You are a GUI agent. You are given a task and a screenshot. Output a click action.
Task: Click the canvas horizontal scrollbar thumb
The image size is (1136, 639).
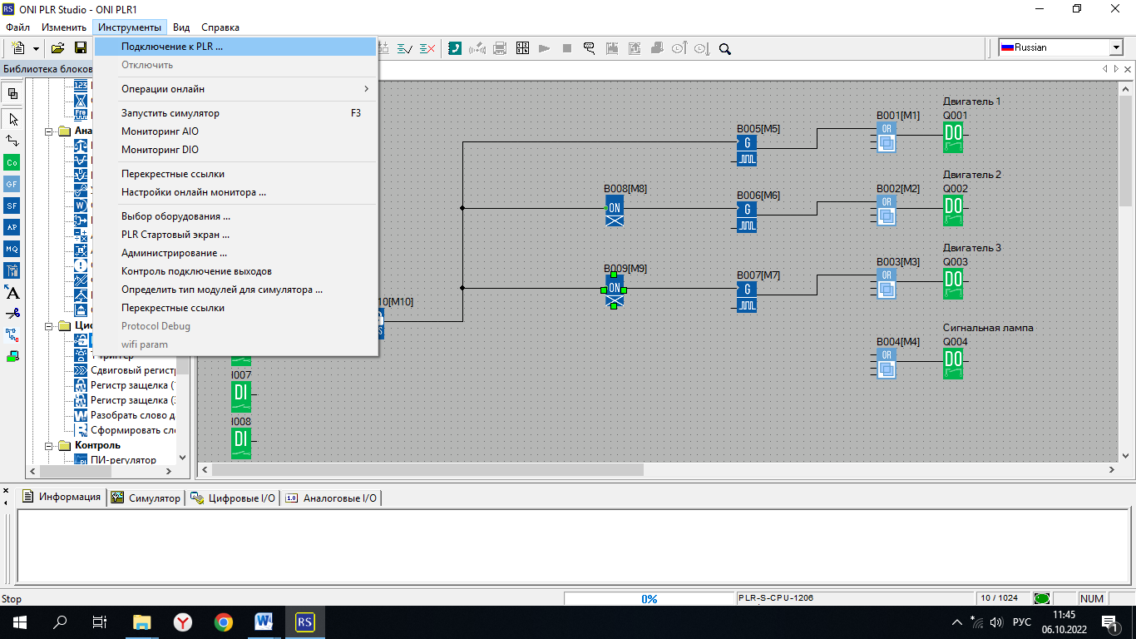pos(427,470)
